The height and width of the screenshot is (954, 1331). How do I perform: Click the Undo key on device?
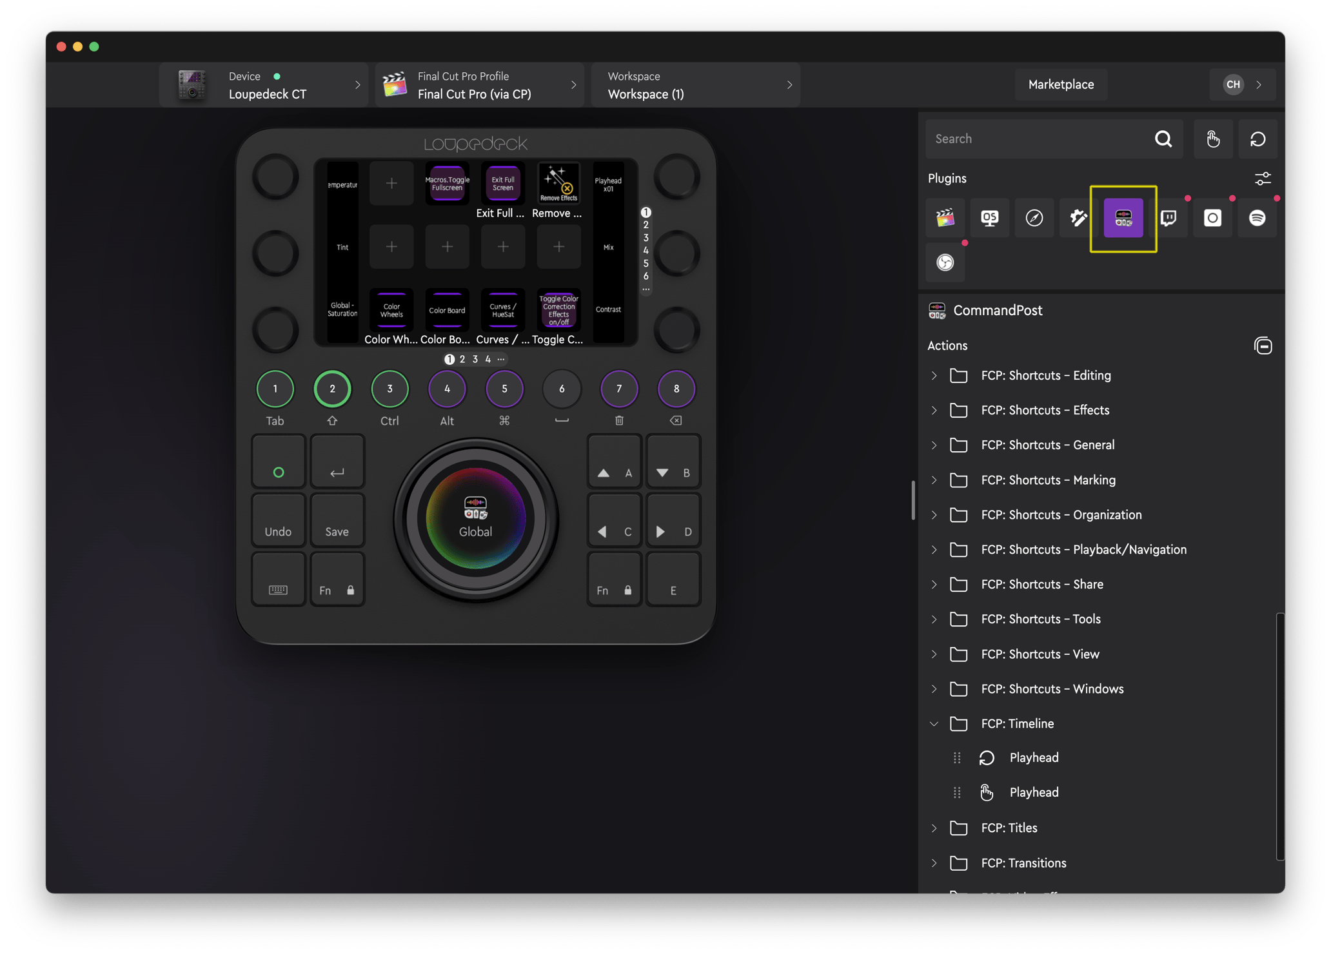[278, 521]
